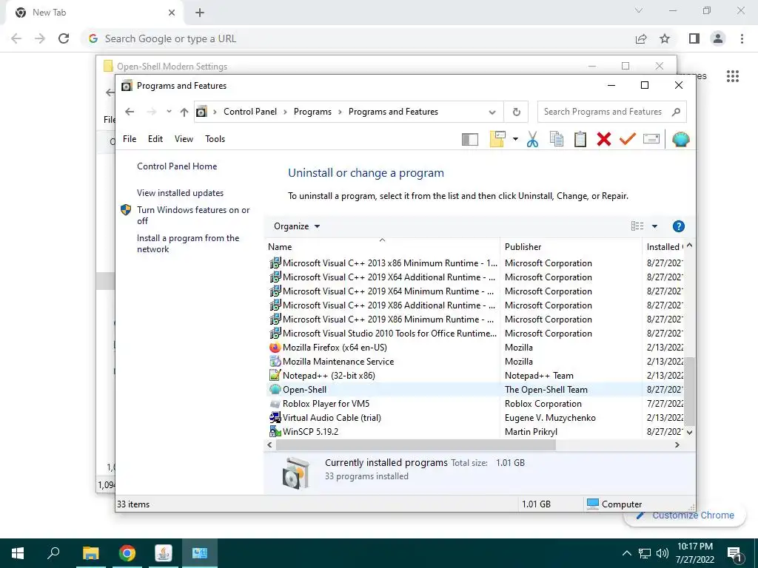Open the Tools menu

tap(215, 139)
